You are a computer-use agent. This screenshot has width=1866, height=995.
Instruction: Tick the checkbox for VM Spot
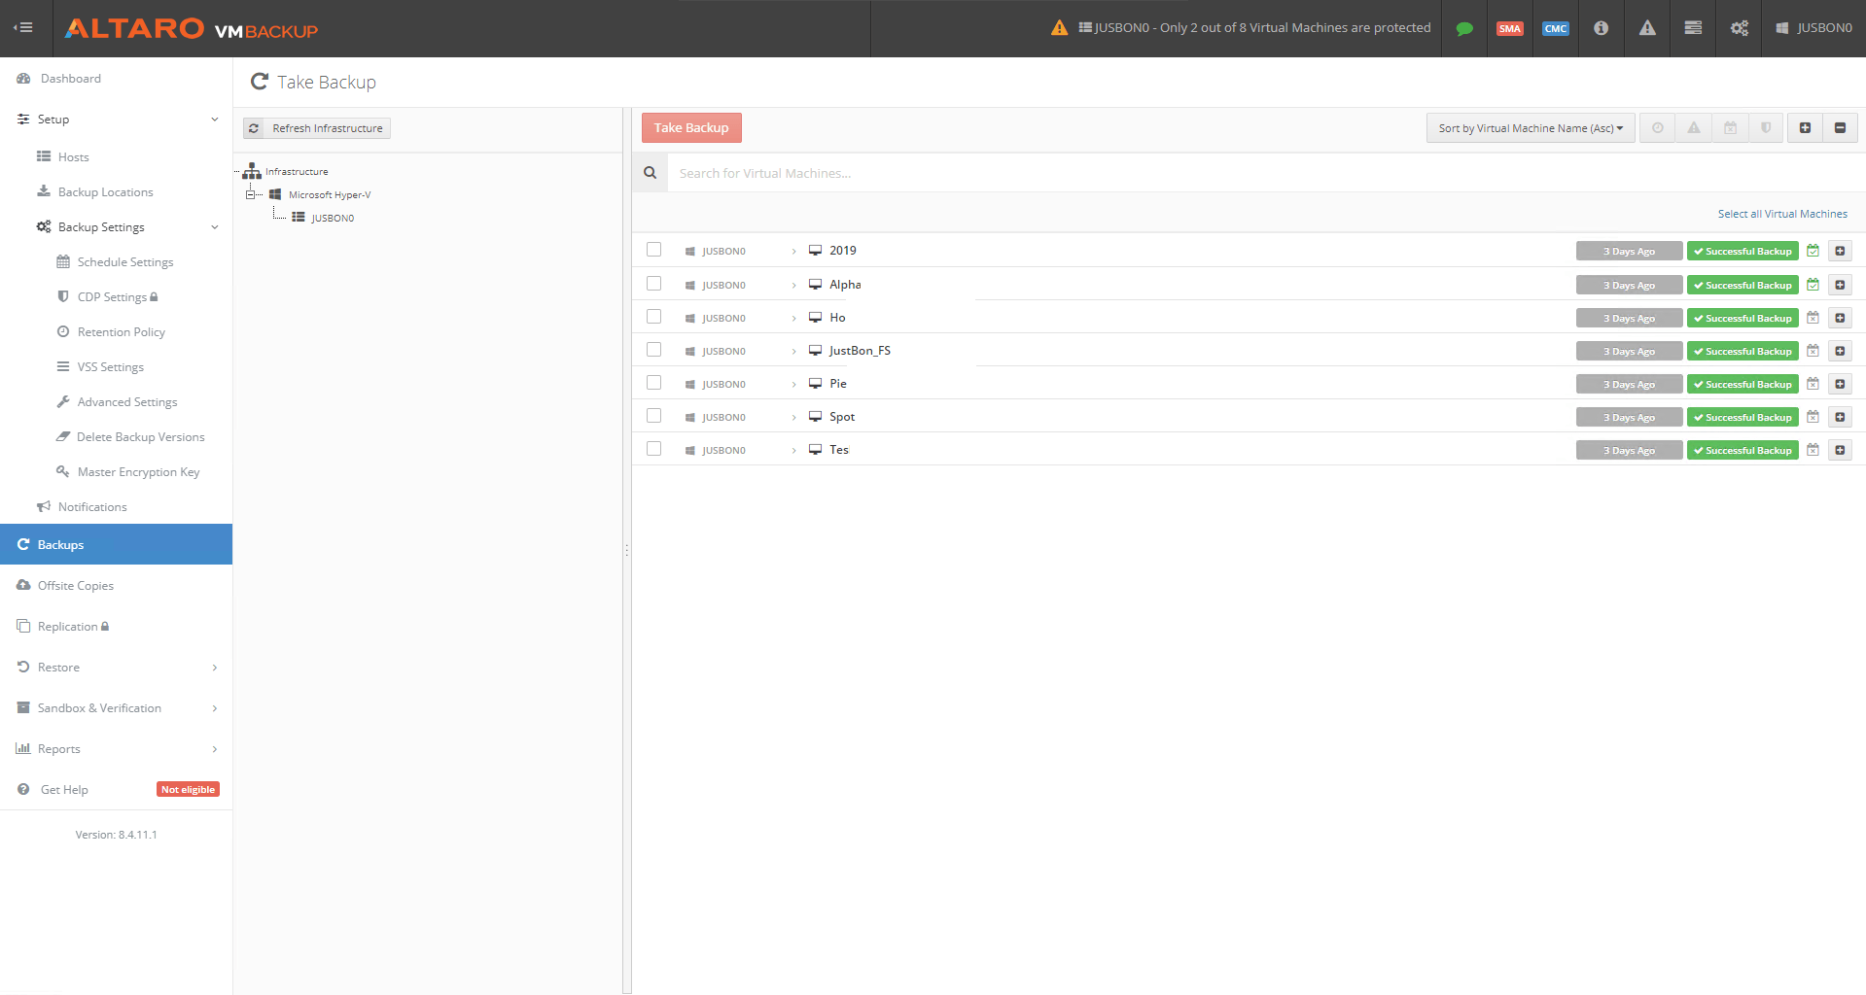[653, 416]
